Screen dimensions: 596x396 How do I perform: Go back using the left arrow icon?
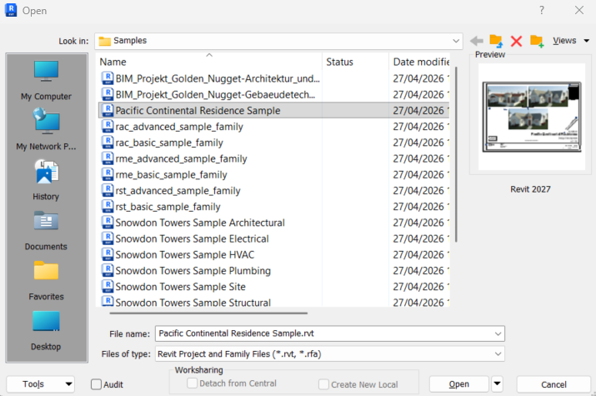pyautogui.click(x=477, y=41)
